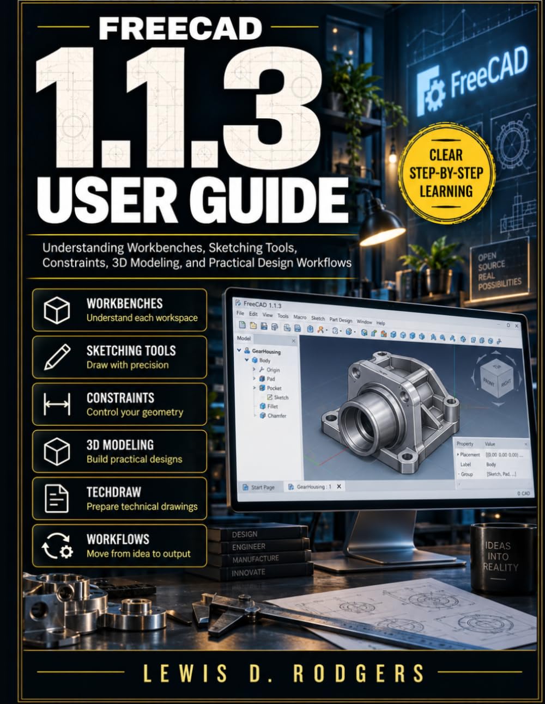Close the GearHousing : 1 tab
The height and width of the screenshot is (704, 545).
[339, 486]
